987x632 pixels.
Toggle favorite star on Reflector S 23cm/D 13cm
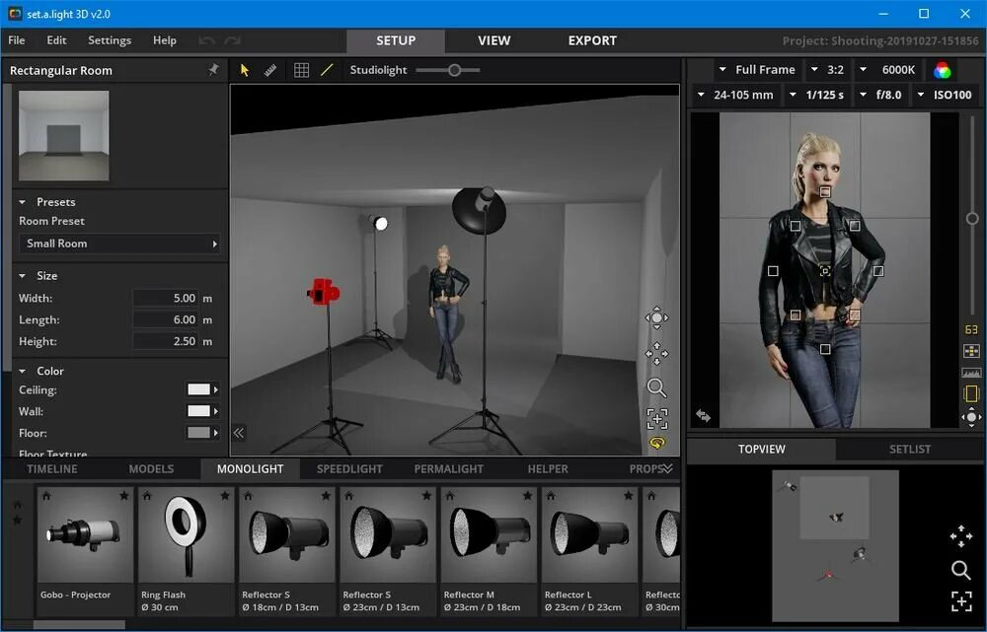pos(426,496)
